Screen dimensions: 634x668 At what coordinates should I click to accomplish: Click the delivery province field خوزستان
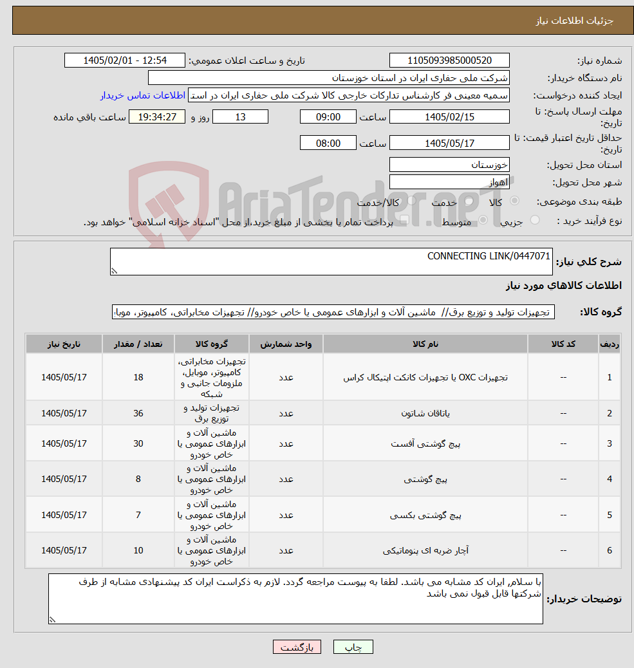point(449,165)
